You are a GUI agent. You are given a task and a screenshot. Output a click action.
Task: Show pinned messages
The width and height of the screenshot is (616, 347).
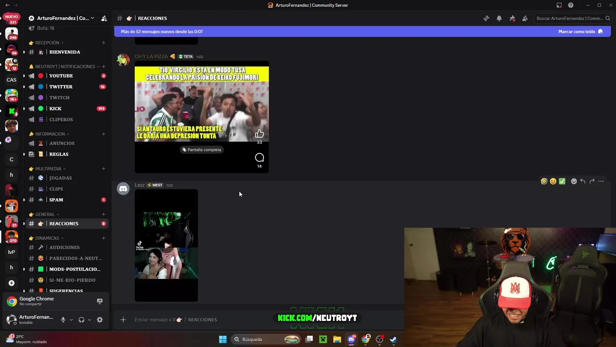[512, 18]
